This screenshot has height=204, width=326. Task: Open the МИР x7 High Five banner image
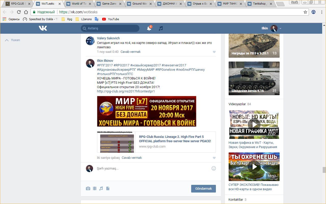[x=147, y=111]
